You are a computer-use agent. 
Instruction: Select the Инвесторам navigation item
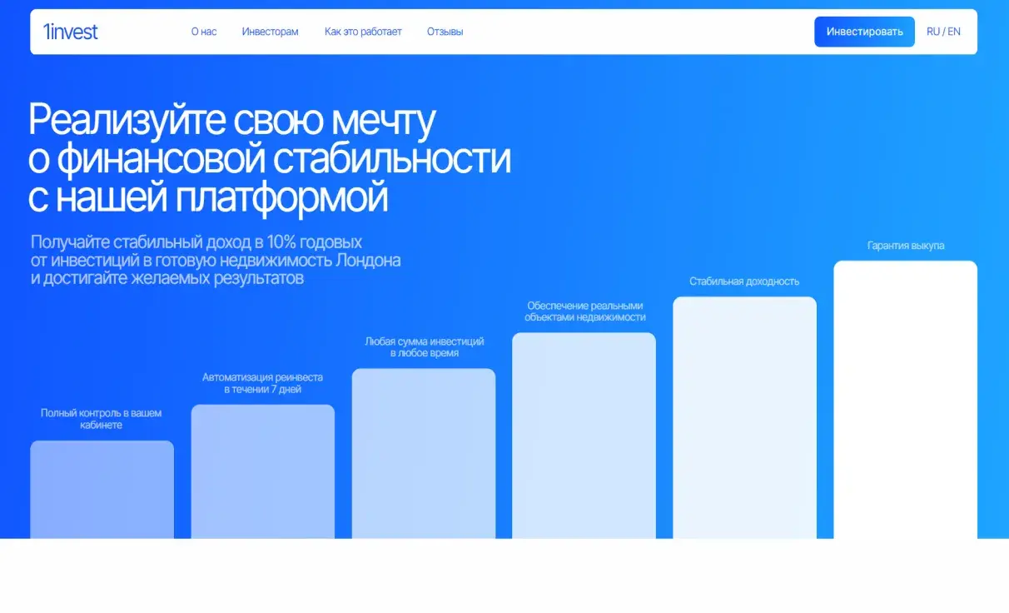(270, 32)
